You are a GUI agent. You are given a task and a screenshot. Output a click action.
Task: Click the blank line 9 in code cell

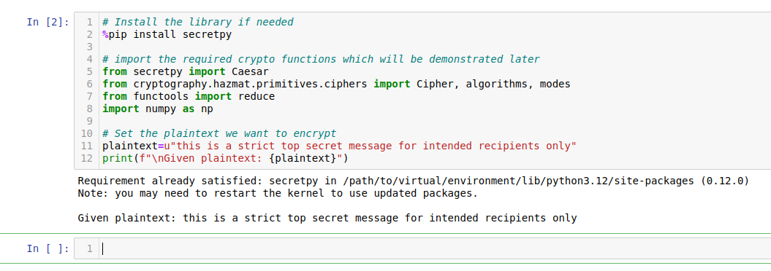(x=435, y=120)
